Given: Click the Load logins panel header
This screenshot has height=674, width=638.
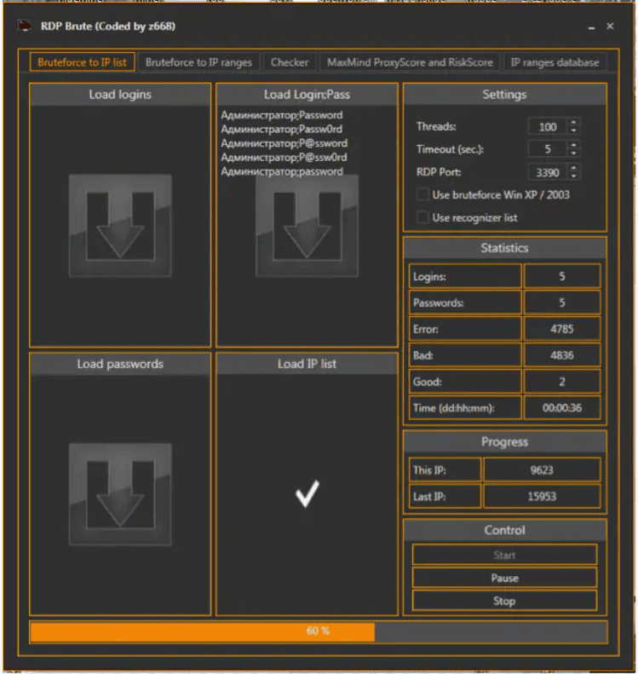Looking at the screenshot, I should [x=120, y=95].
